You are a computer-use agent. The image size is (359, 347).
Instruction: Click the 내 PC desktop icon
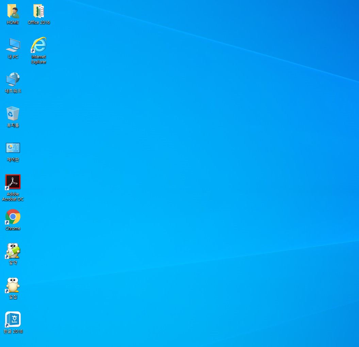13,45
